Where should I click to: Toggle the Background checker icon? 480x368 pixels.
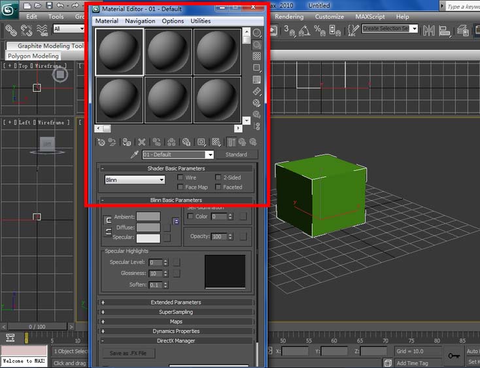click(257, 56)
